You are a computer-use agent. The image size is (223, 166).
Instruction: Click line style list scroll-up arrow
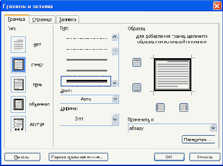pos(114,37)
